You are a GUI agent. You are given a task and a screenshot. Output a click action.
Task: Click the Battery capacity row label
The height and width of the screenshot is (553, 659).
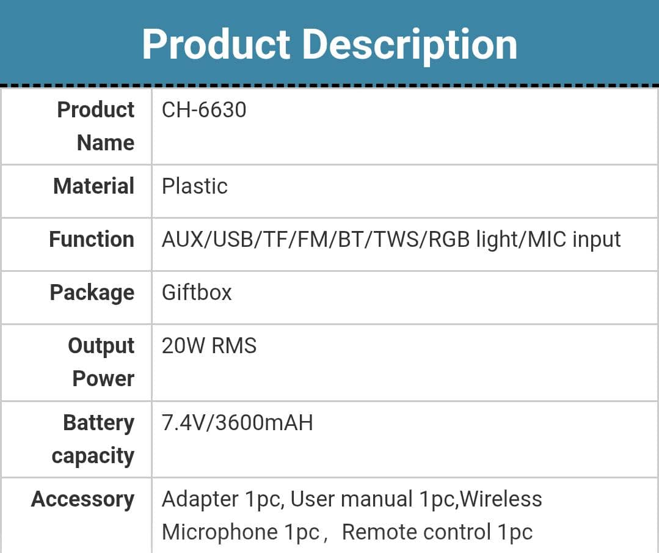point(93,439)
